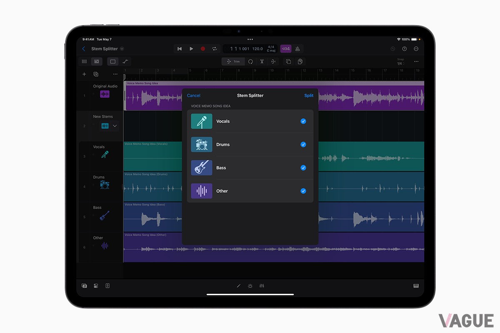Select the Vocals track microphone icon
This screenshot has width=500, height=333.
105,155
